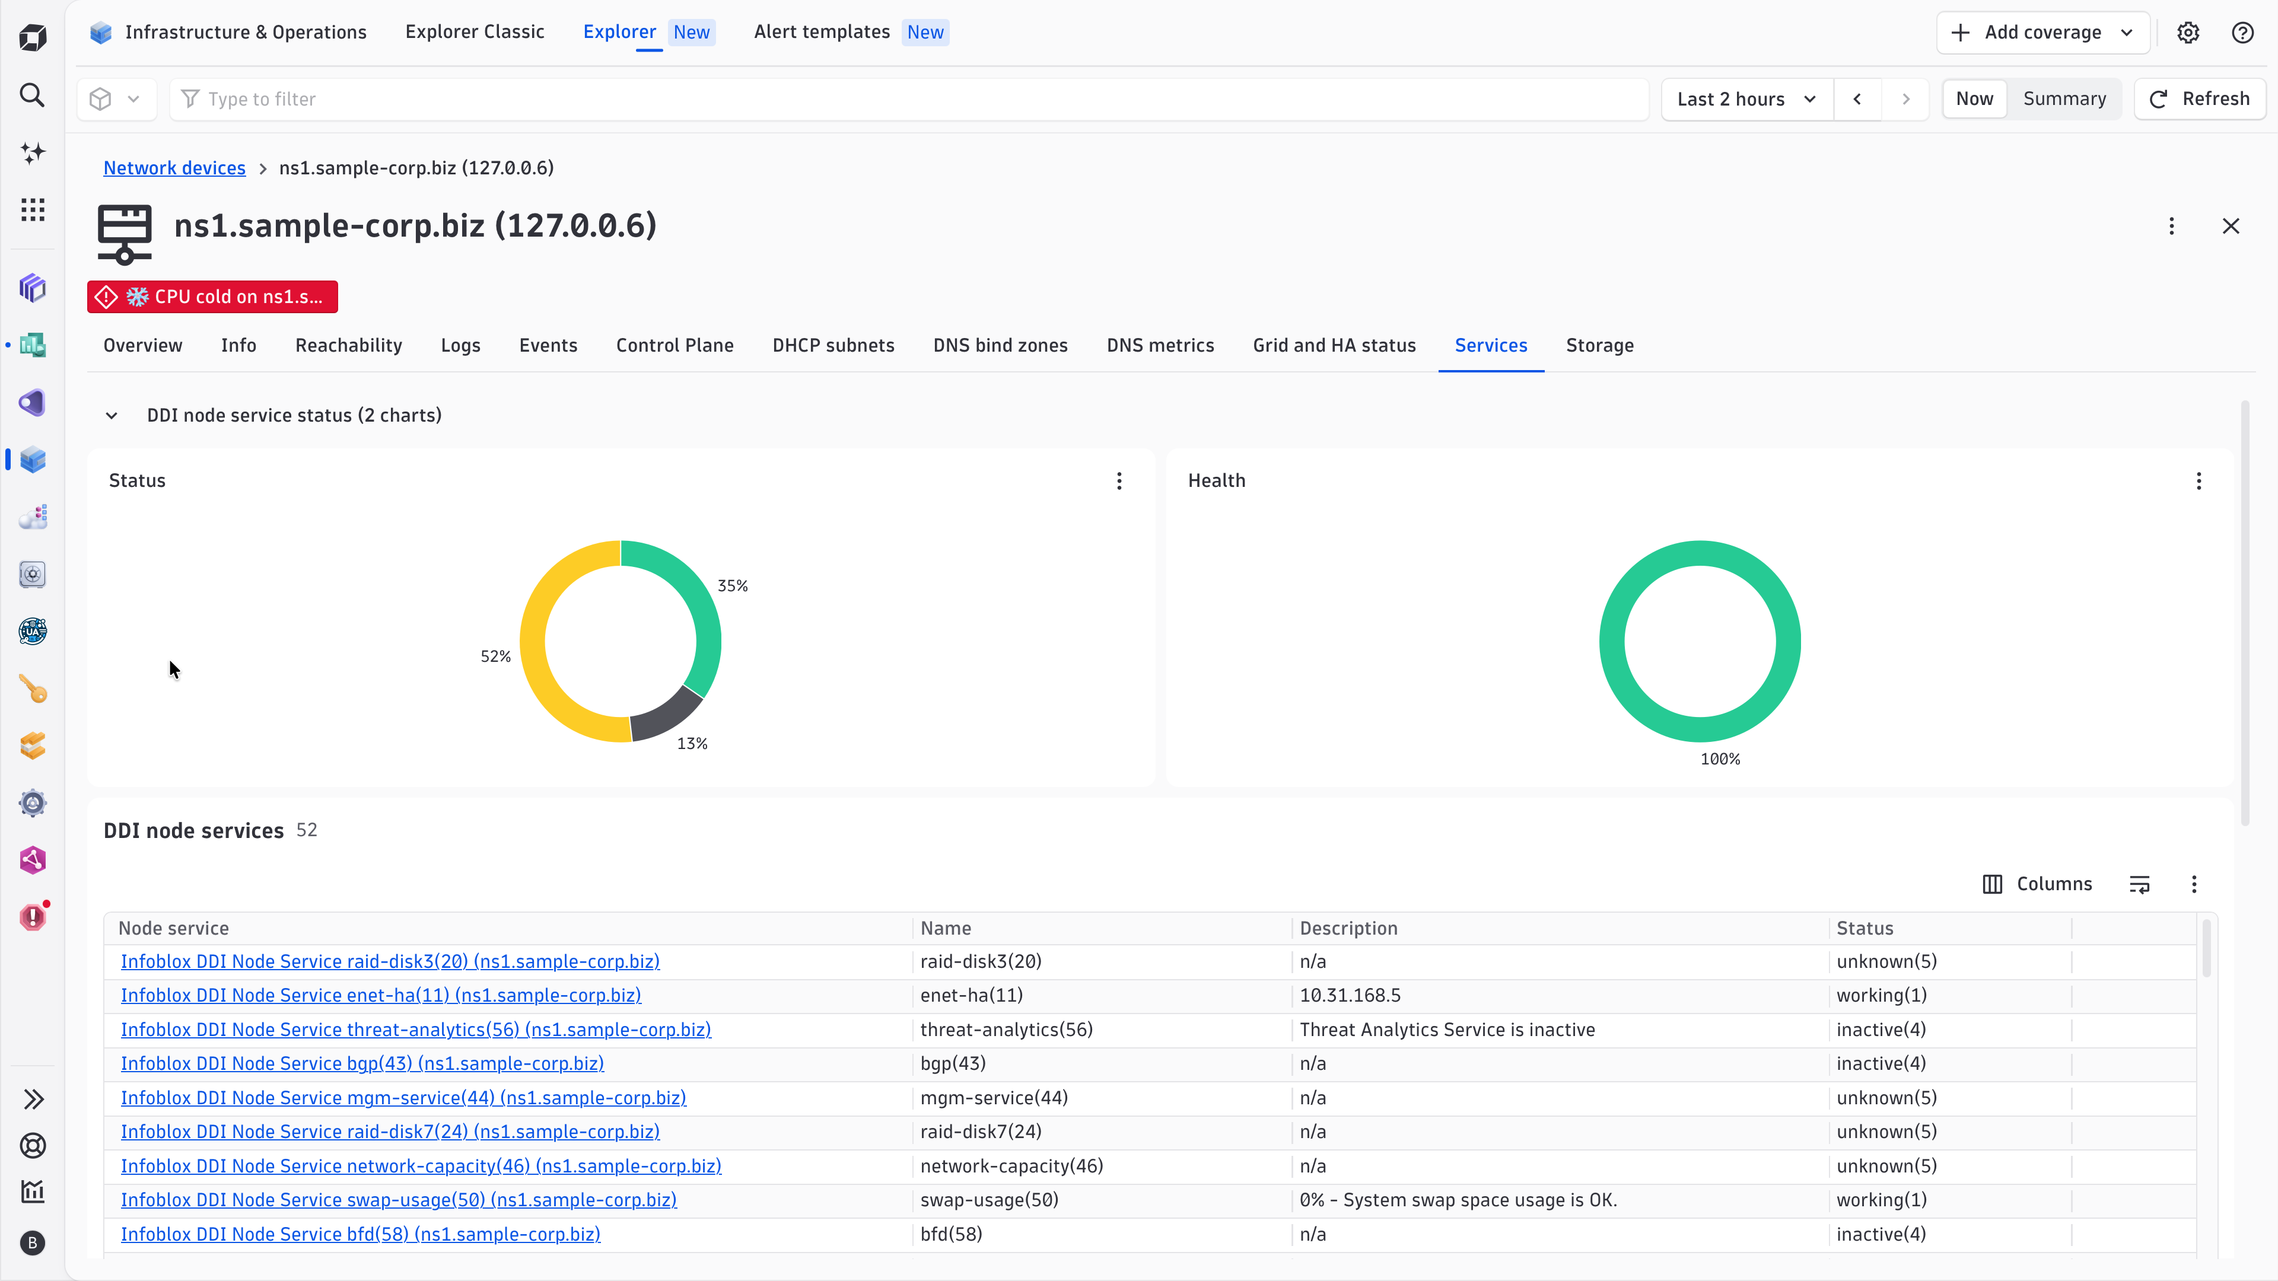Open raid-disk3(20) node service link
The height and width of the screenshot is (1281, 2278).
click(x=390, y=962)
